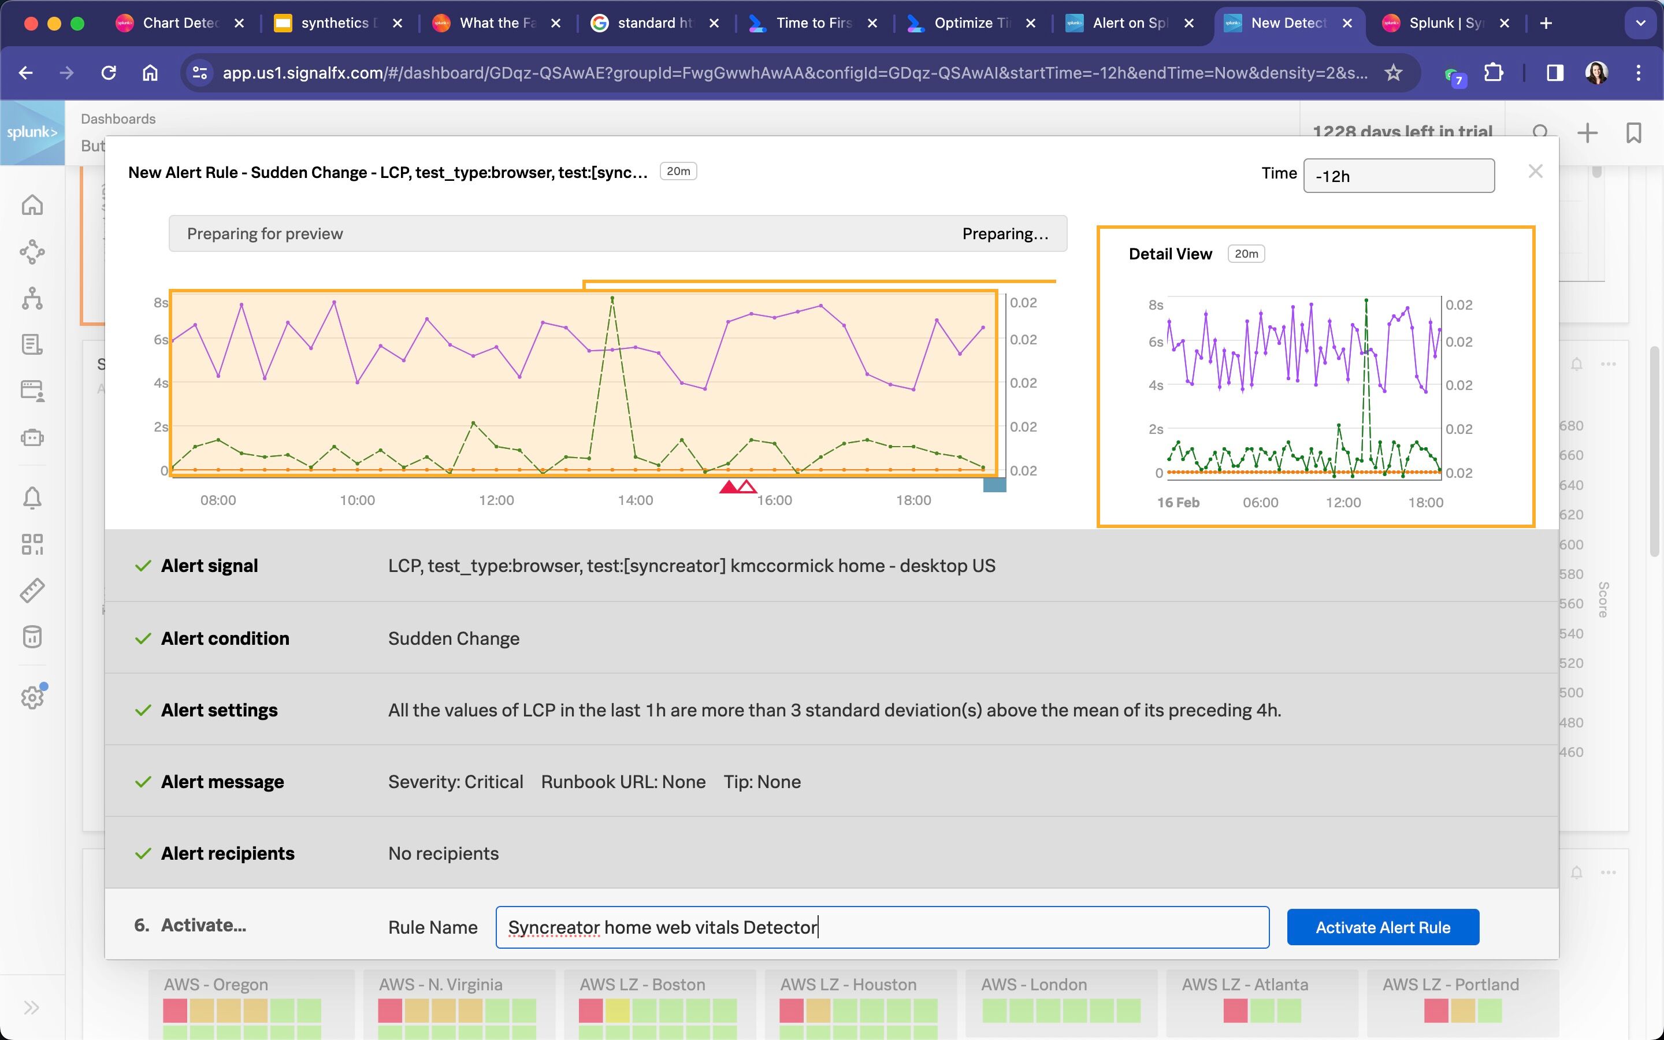The width and height of the screenshot is (1664, 1040).
Task: Open the Chrome profile avatar
Action: (1596, 73)
